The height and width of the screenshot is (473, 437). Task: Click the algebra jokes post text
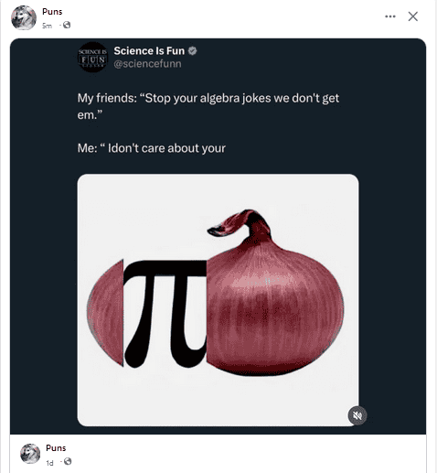(x=208, y=106)
